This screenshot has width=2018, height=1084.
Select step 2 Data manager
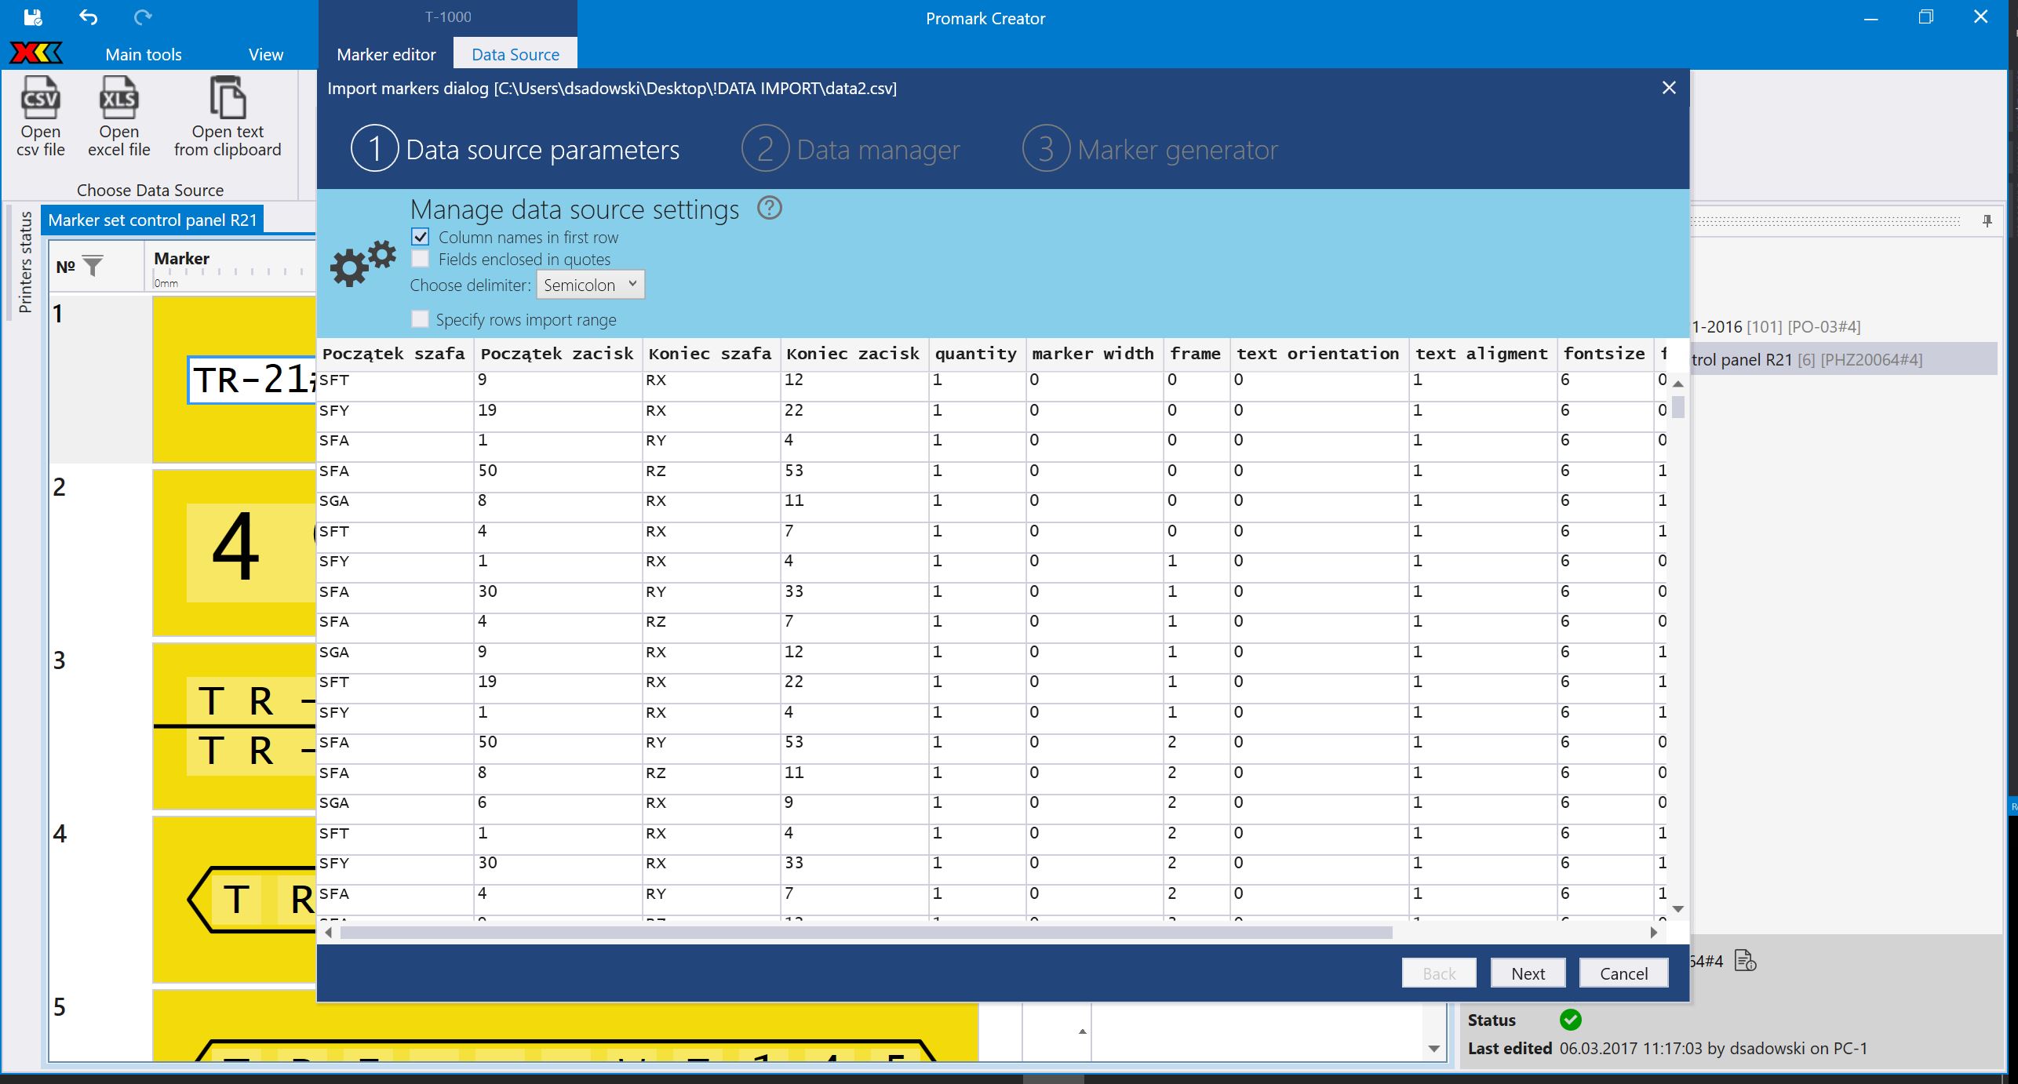pos(851,149)
